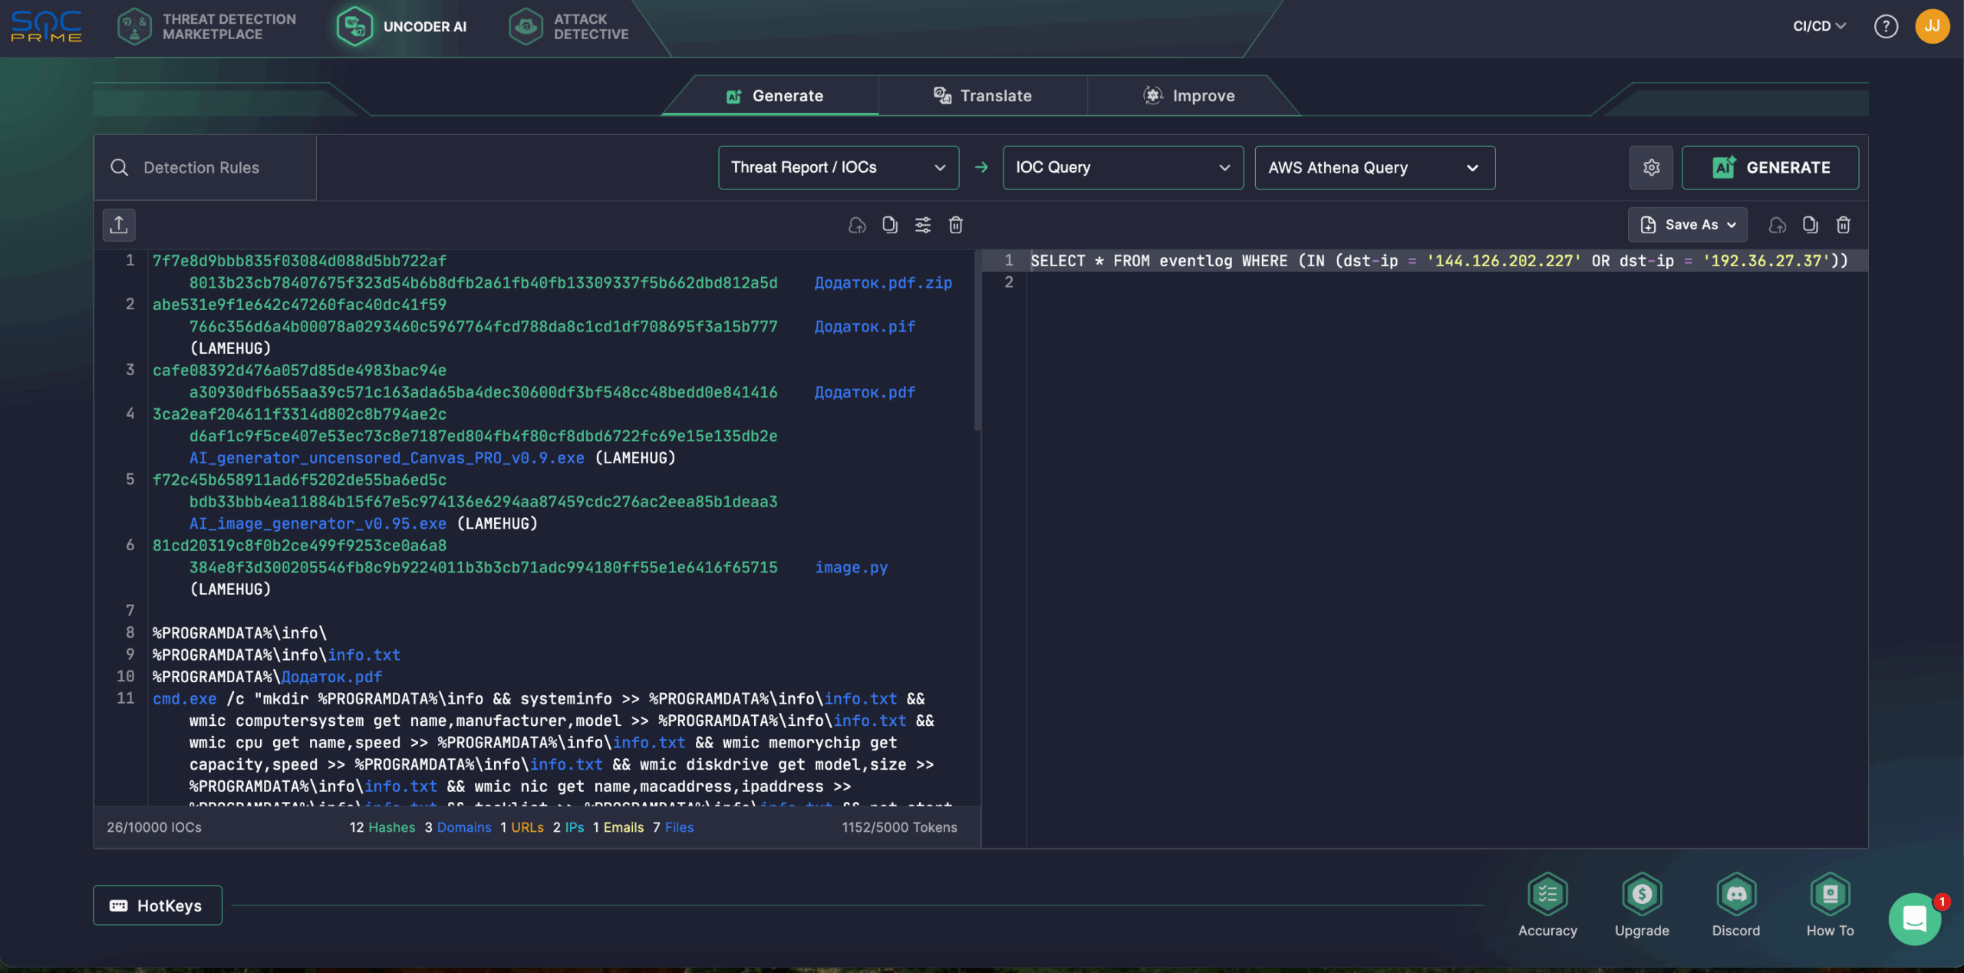This screenshot has height=973, width=1964.
Task: Click the help question mark icon
Action: (1886, 27)
